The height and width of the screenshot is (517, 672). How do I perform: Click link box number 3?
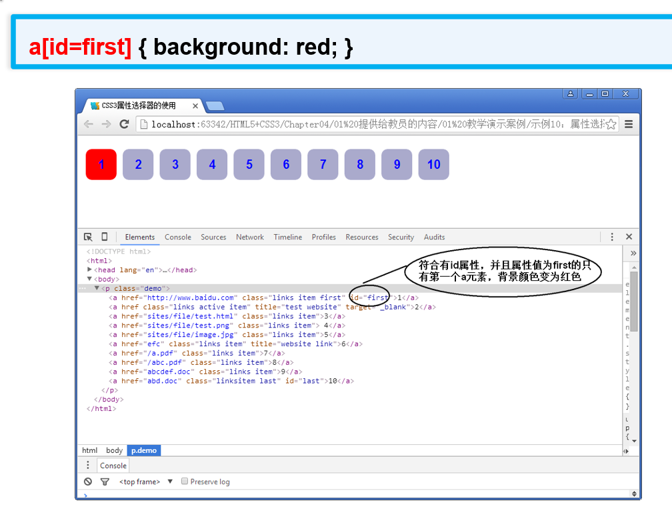click(175, 165)
